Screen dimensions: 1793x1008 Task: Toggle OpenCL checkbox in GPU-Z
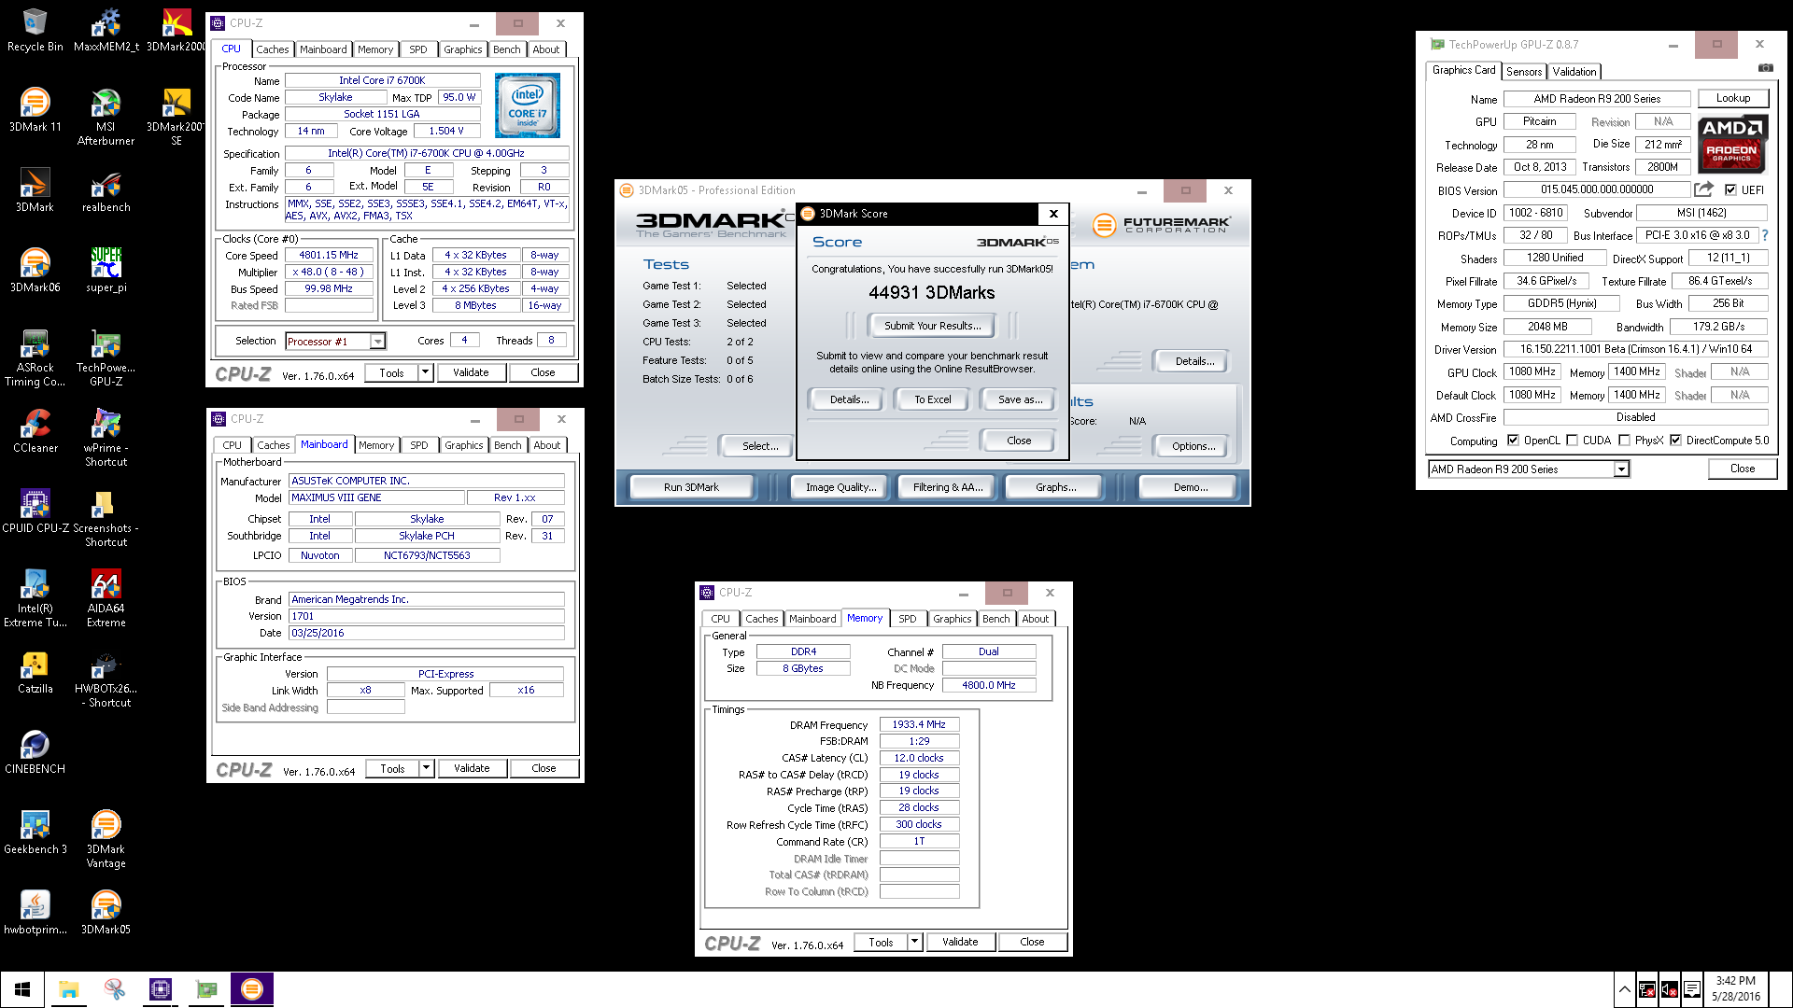tap(1513, 441)
